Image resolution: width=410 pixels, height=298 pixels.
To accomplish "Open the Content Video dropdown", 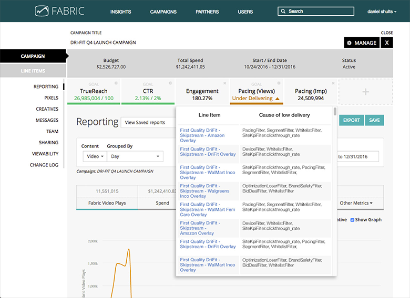I will [x=95, y=156].
